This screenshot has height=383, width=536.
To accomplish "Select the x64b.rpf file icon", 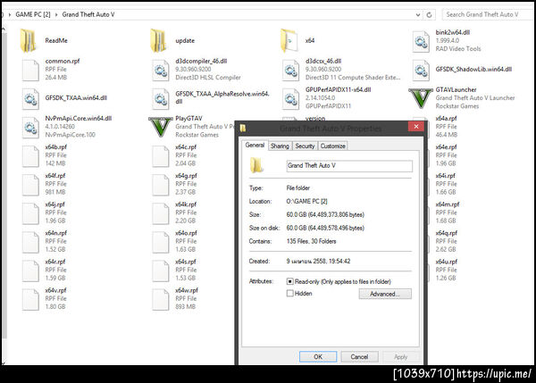I will point(30,156).
